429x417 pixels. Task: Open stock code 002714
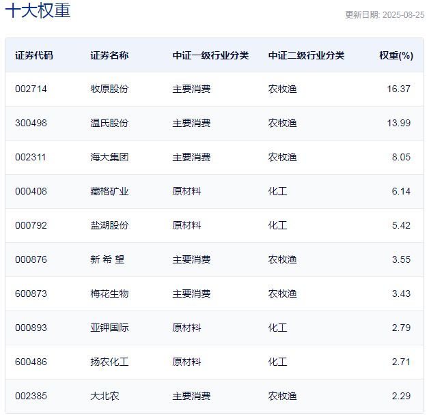coord(31,89)
